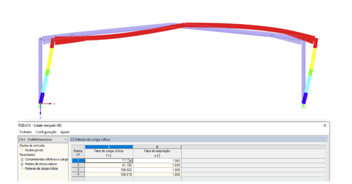Viewport: 352px width, 184px height.
Task: Select the Dados de entrada tree node
Action: 32,146
